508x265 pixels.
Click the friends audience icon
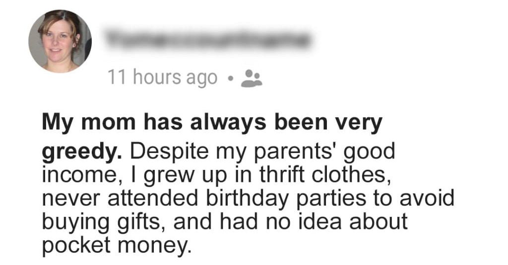point(252,78)
